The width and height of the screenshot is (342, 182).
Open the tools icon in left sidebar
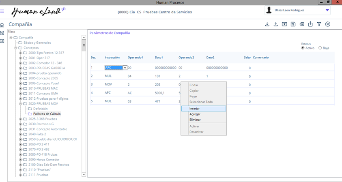coord(2,33)
